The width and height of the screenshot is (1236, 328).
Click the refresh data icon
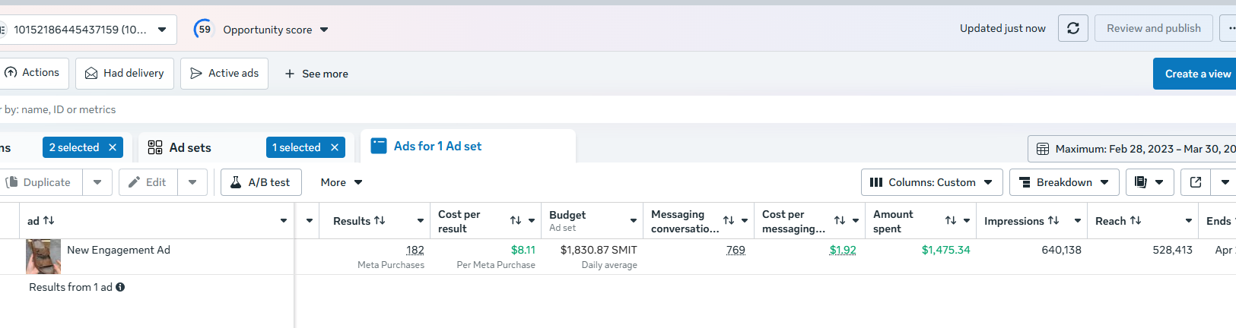point(1072,29)
